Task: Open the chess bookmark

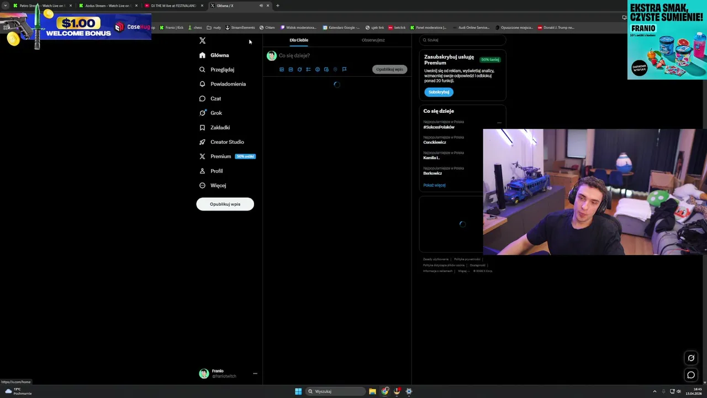Action: 196,27
